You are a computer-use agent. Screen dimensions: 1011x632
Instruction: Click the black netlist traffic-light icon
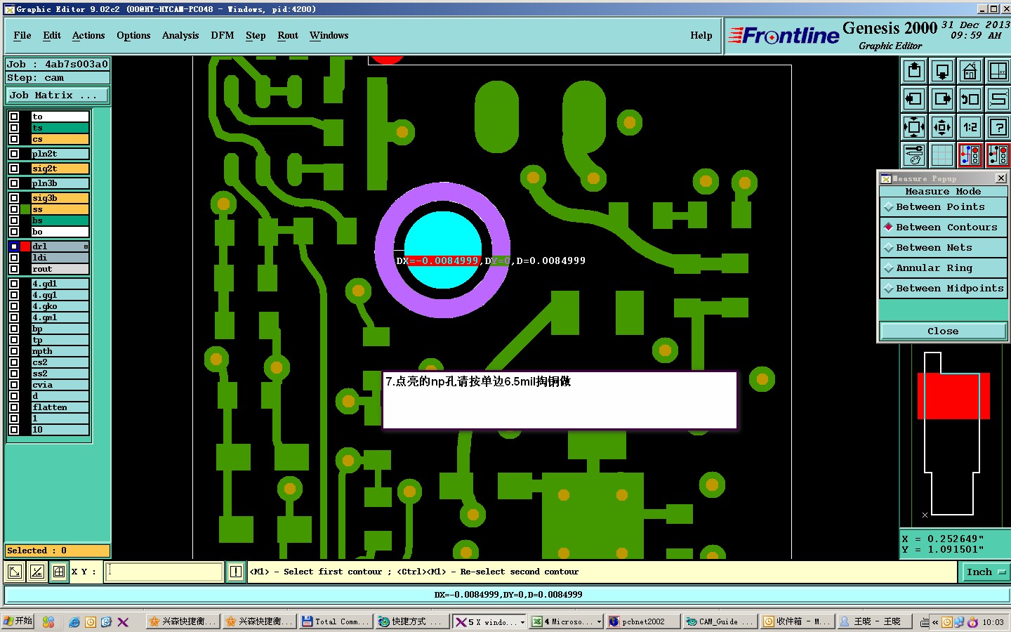[998, 155]
